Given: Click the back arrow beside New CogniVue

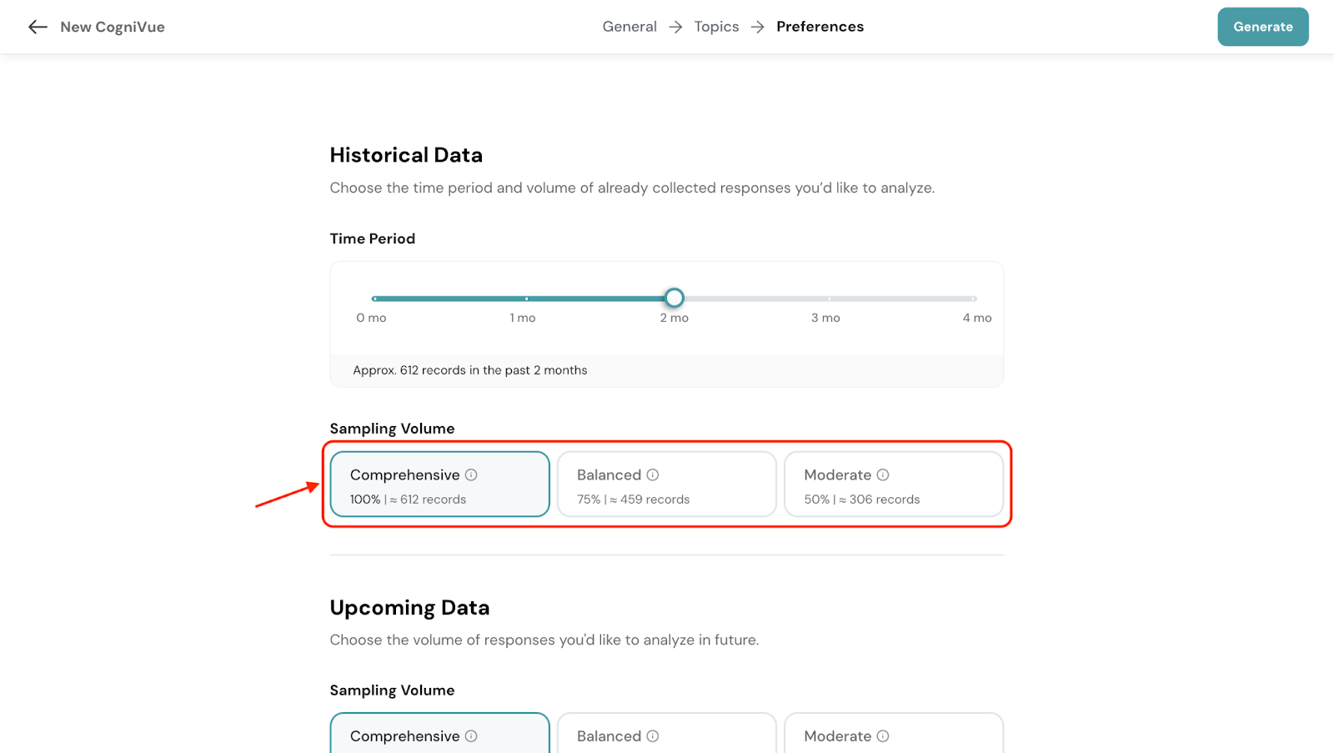Looking at the screenshot, I should (38, 27).
